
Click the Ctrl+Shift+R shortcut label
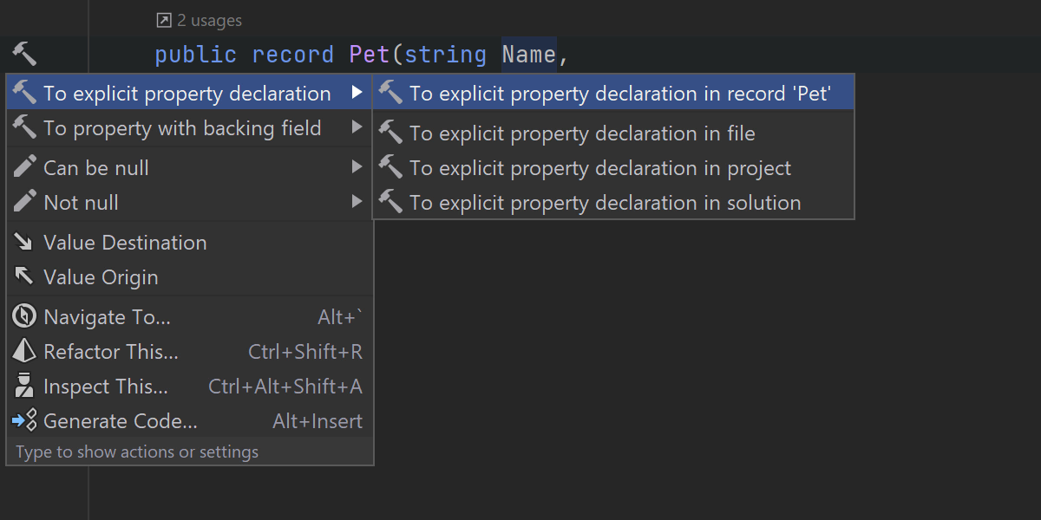pos(305,352)
